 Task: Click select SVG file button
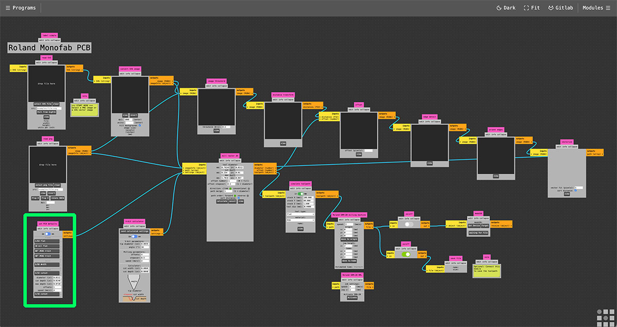click(43, 104)
